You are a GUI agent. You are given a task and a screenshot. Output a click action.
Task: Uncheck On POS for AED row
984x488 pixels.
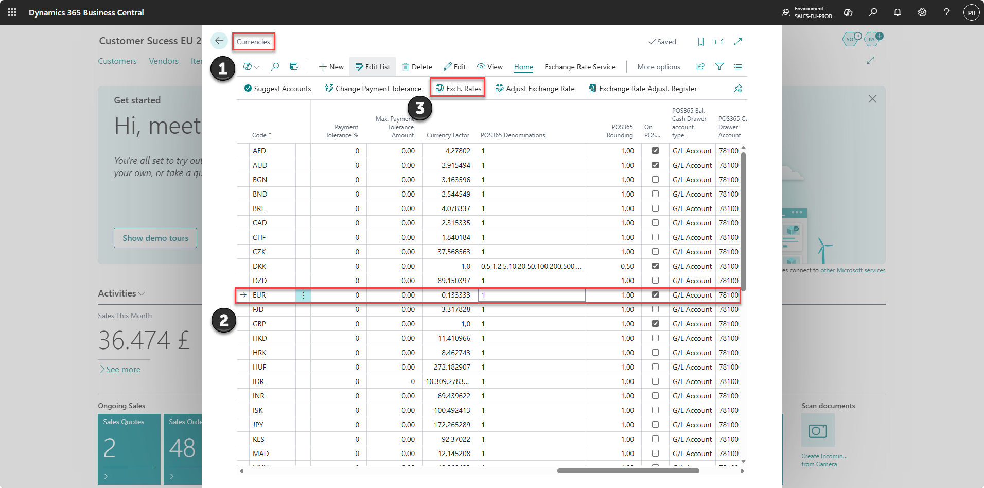tap(655, 151)
